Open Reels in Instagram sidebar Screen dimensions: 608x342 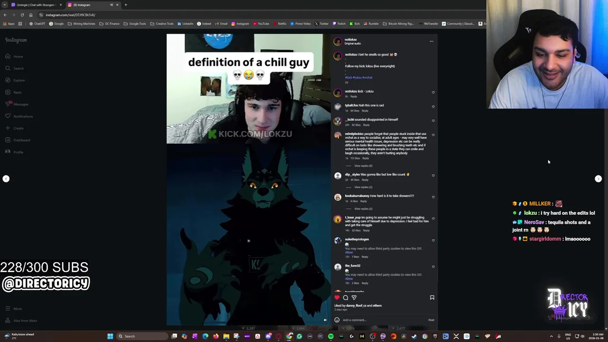[x=13, y=92]
